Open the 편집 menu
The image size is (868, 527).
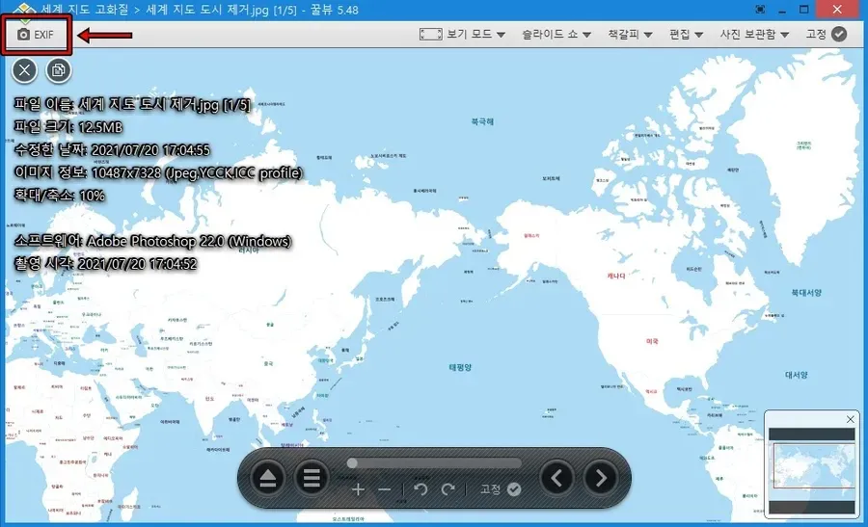click(x=686, y=35)
